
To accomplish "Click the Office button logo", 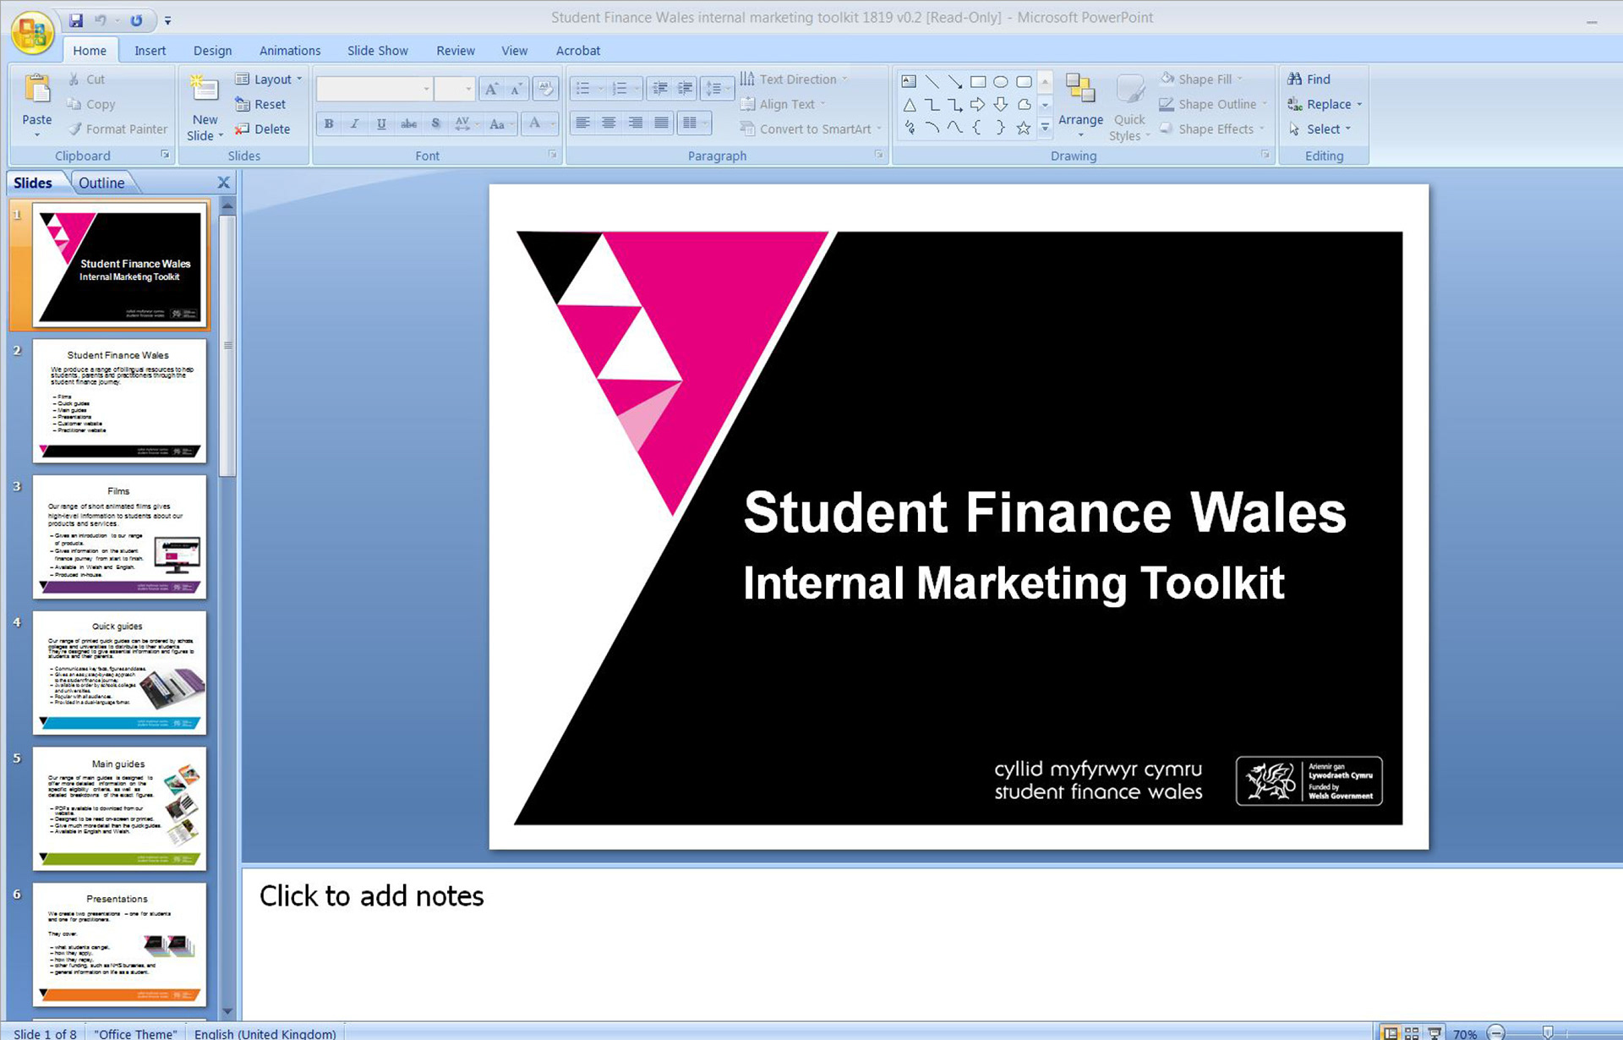I will pyautogui.click(x=32, y=32).
